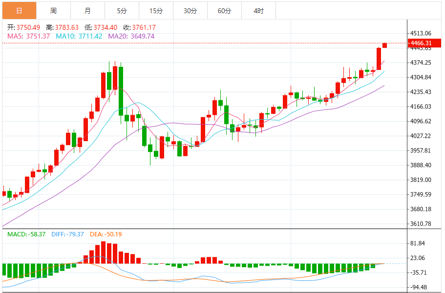445x293 pixels.
Task: Select the 30分 timeframe tab
Action: (x=190, y=10)
